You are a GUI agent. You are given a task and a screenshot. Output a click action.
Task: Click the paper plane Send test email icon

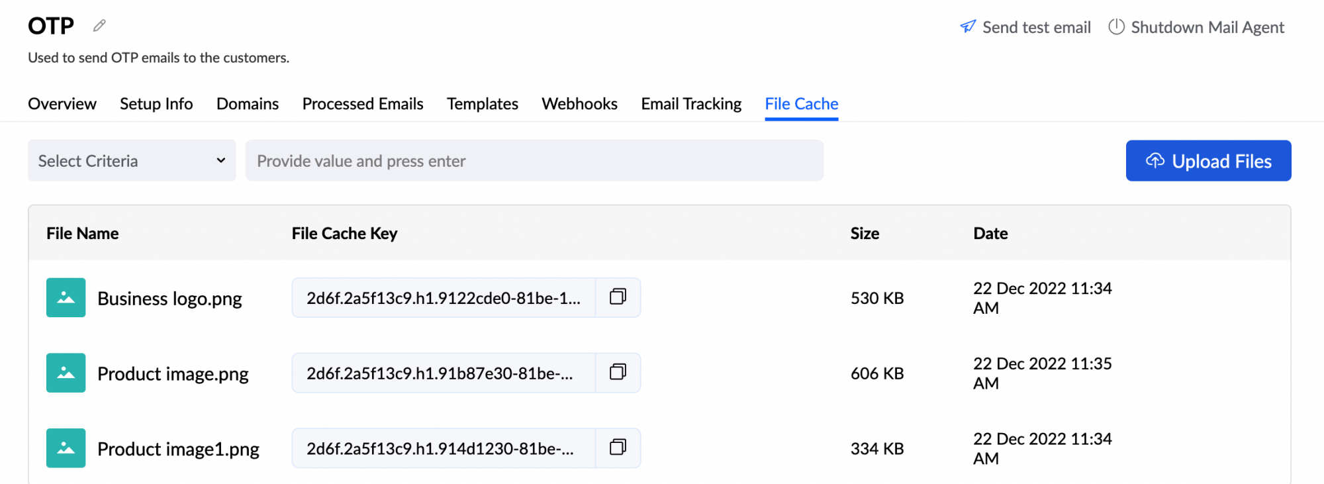(968, 27)
